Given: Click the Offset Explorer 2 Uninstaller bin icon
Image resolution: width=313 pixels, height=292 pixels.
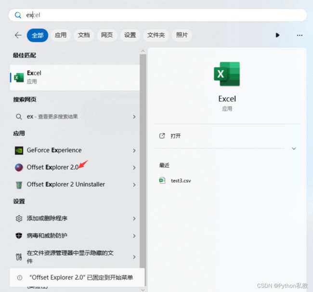Looking at the screenshot, I should [19, 185].
